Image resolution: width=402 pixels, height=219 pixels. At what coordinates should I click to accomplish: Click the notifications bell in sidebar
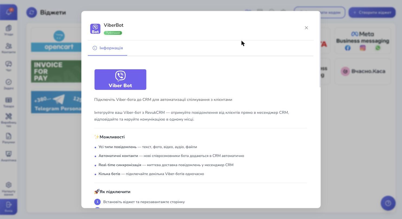[x=9, y=12]
